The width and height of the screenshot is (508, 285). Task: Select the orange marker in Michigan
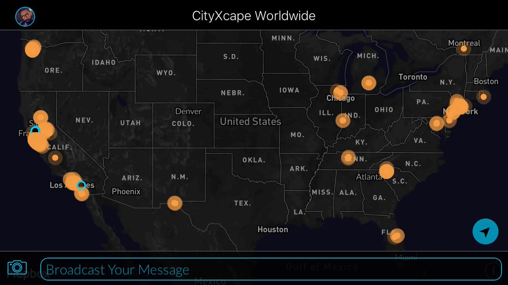point(369,83)
